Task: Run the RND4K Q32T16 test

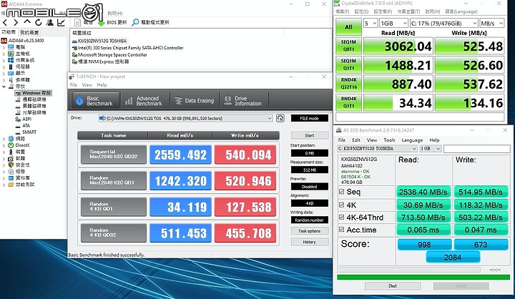Action: pos(348,84)
